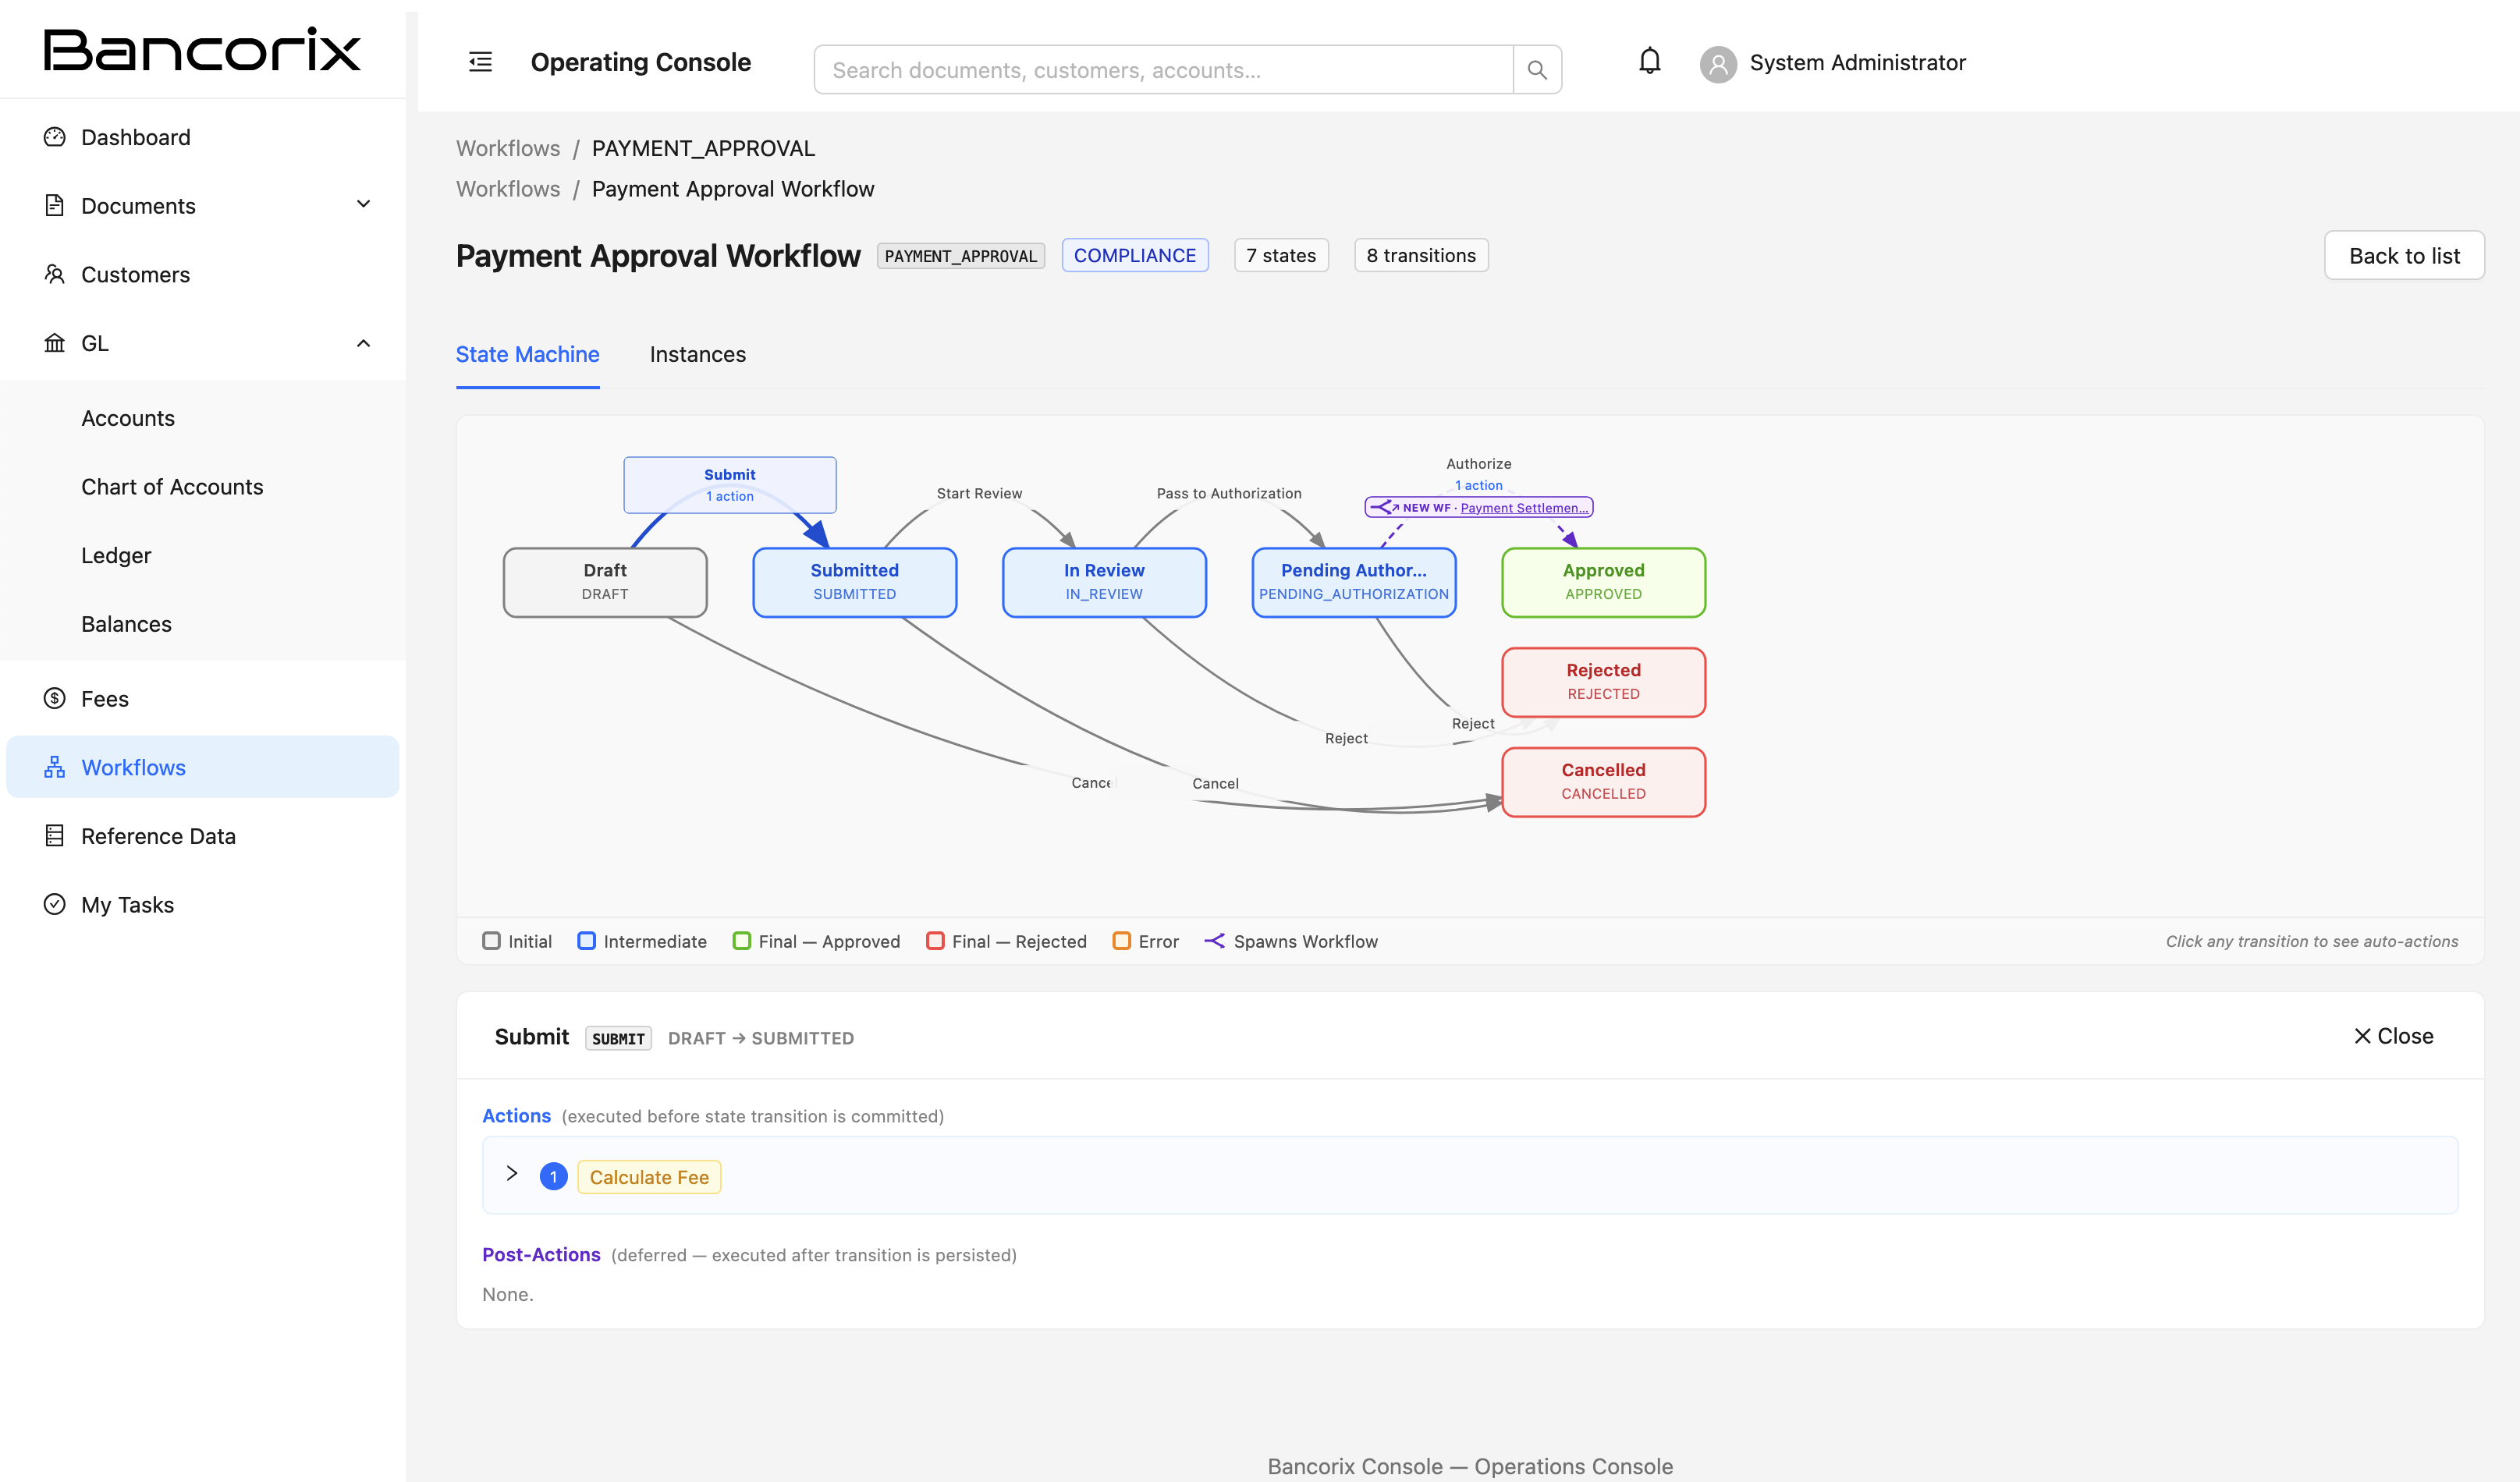Viewport: 2520px width, 1482px height.
Task: Expand the Documents section chevron
Action: click(x=363, y=204)
